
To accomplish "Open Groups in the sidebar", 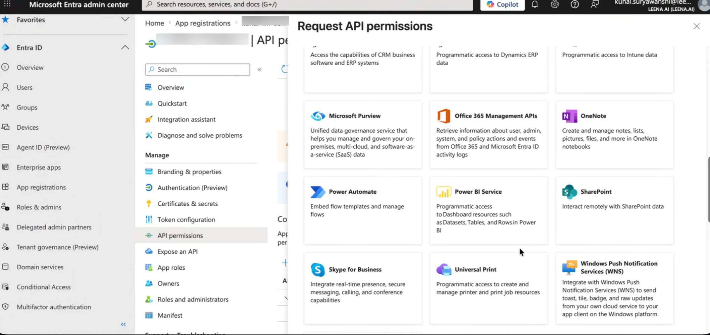I will coord(27,107).
